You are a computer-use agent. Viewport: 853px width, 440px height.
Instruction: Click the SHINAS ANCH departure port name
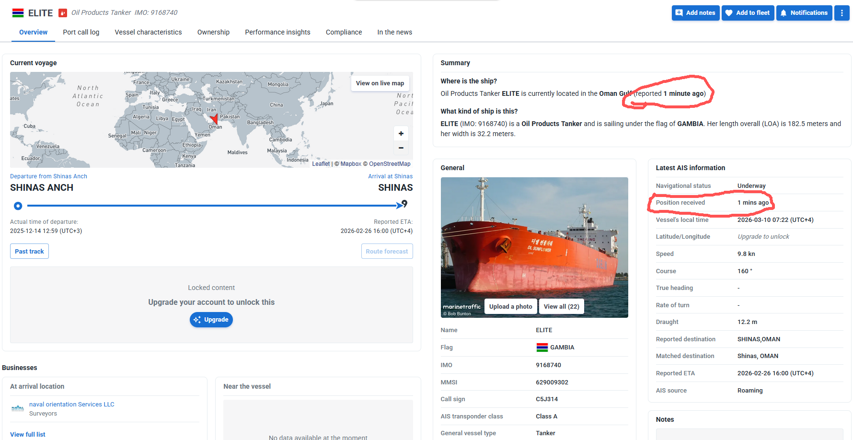tap(42, 188)
